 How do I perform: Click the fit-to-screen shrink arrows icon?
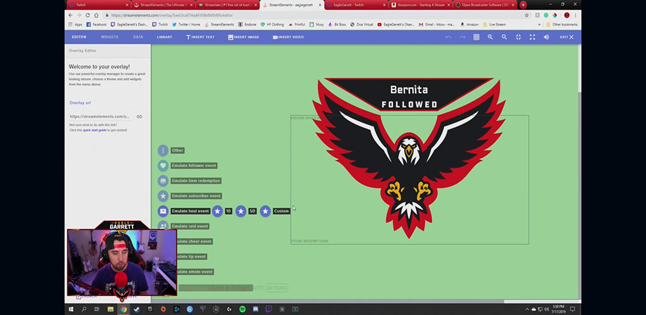tap(519, 37)
